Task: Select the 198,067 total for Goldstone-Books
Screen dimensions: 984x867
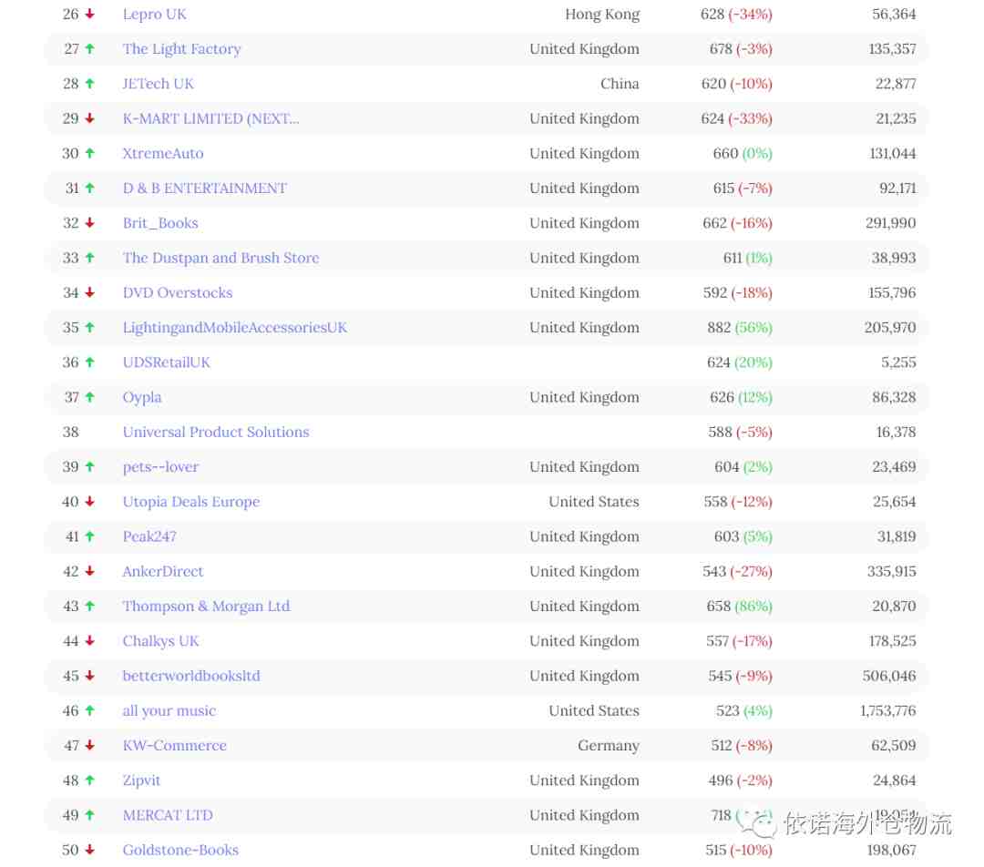Action: pyautogui.click(x=891, y=850)
